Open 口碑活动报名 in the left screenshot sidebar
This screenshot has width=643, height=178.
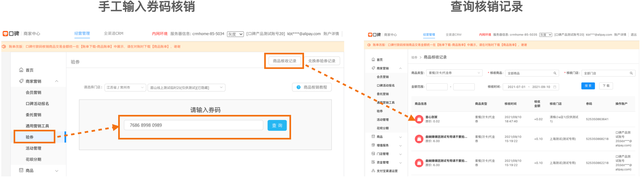[x=37, y=104]
